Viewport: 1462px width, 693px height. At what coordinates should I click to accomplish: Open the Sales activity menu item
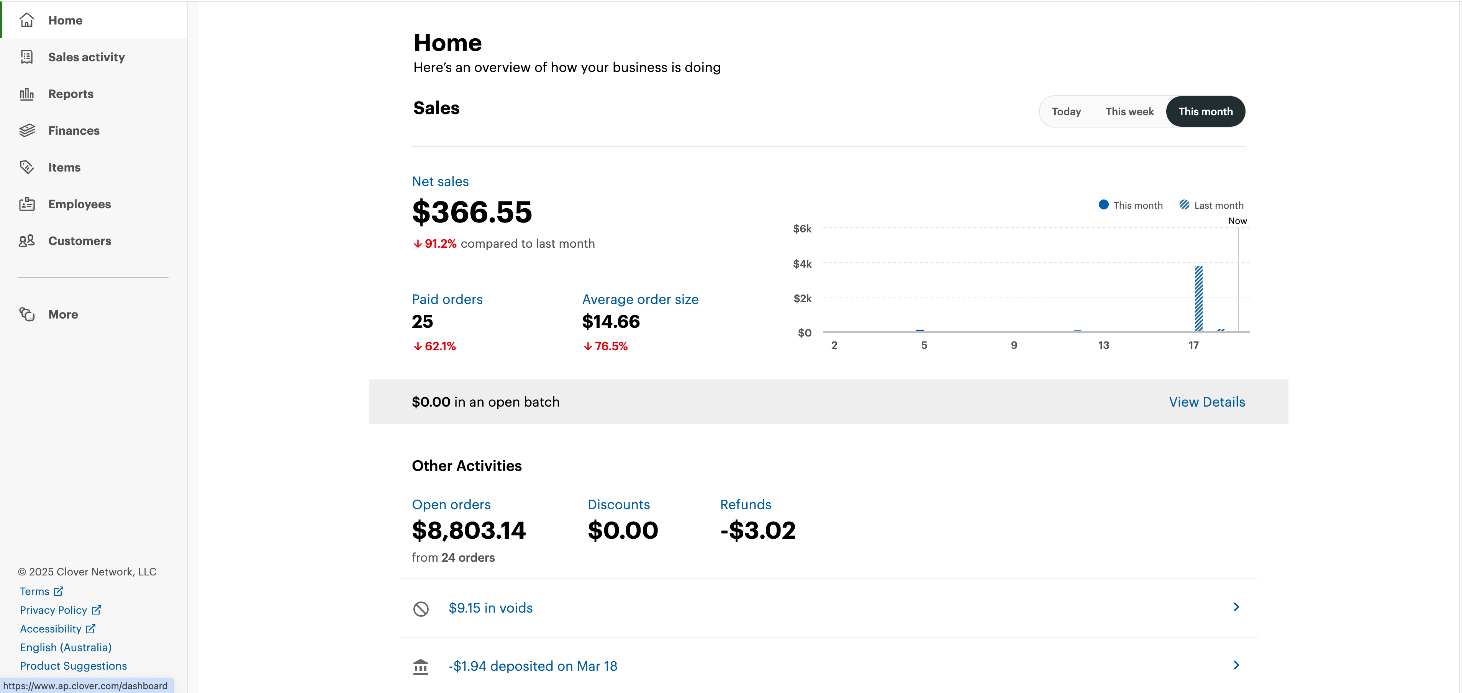(86, 57)
